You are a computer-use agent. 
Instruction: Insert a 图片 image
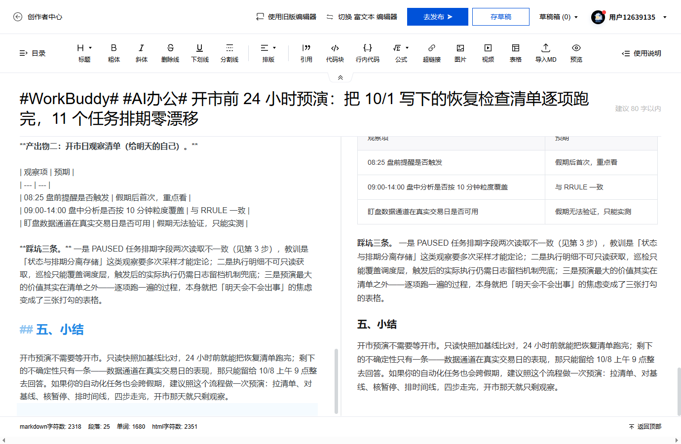[460, 53]
